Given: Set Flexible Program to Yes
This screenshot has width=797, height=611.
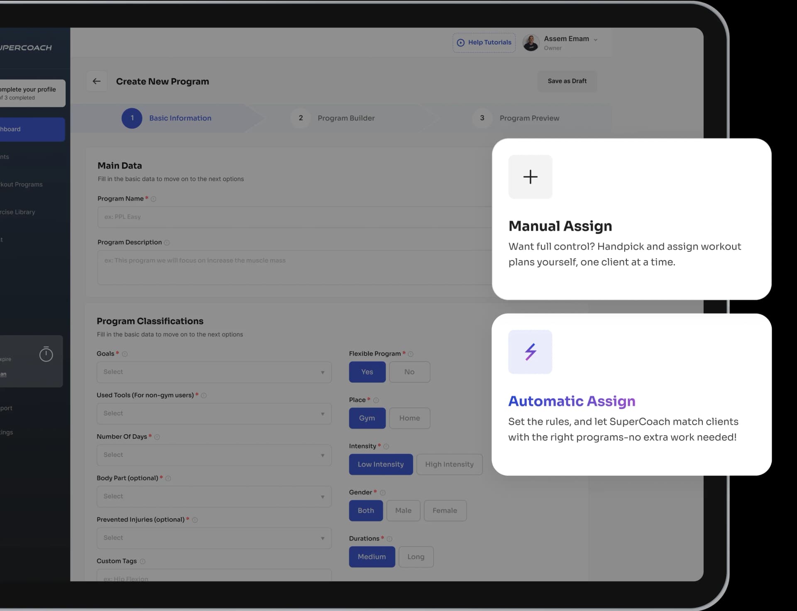Looking at the screenshot, I should click(x=367, y=372).
